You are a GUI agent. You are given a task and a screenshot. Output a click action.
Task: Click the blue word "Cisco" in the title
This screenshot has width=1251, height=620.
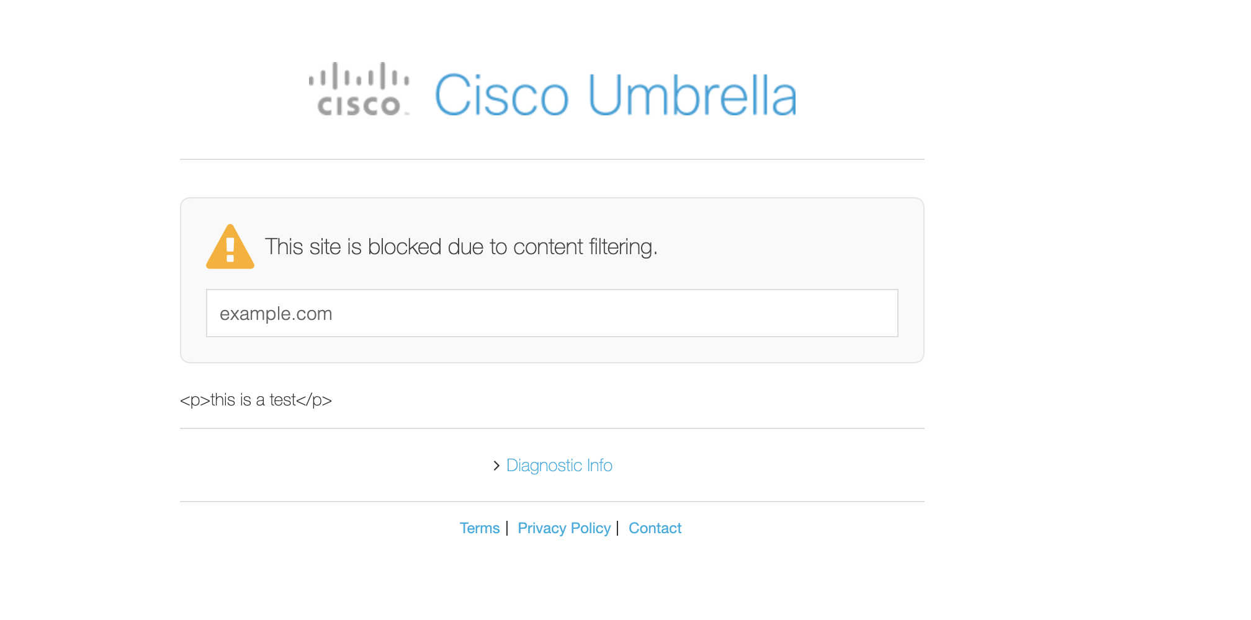pos(501,95)
